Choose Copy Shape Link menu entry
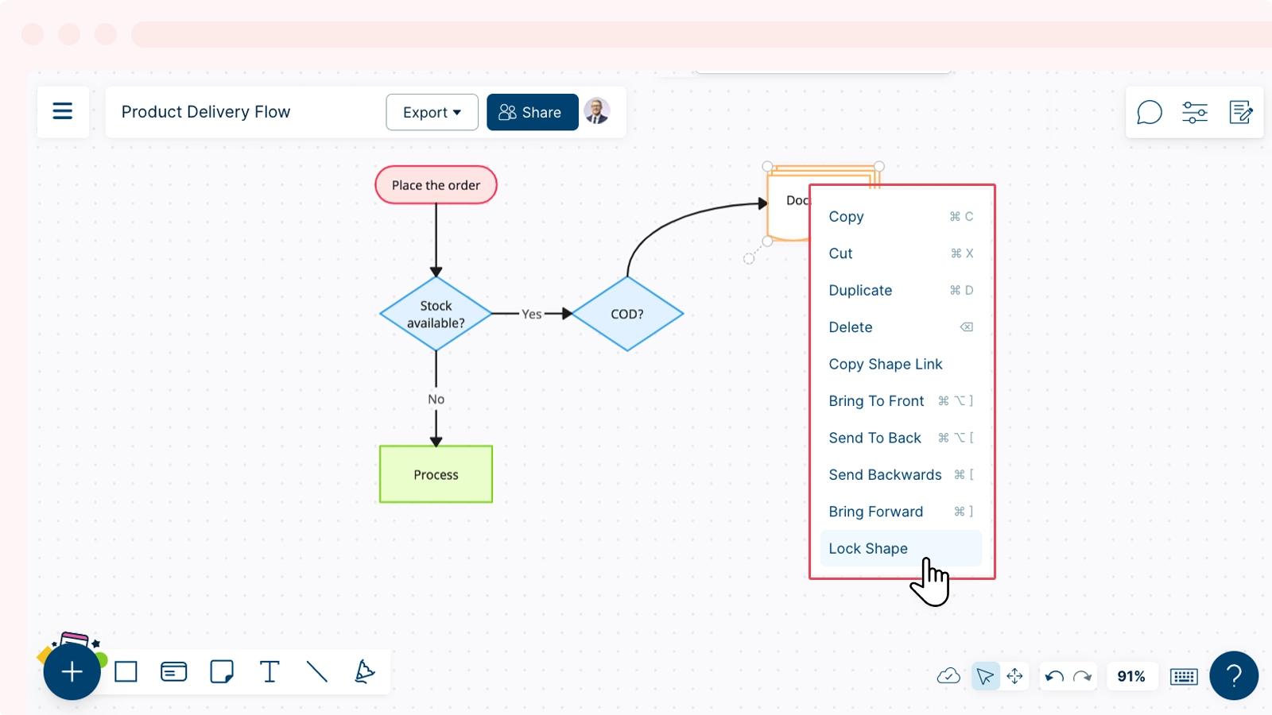This screenshot has width=1272, height=715. tap(901, 364)
